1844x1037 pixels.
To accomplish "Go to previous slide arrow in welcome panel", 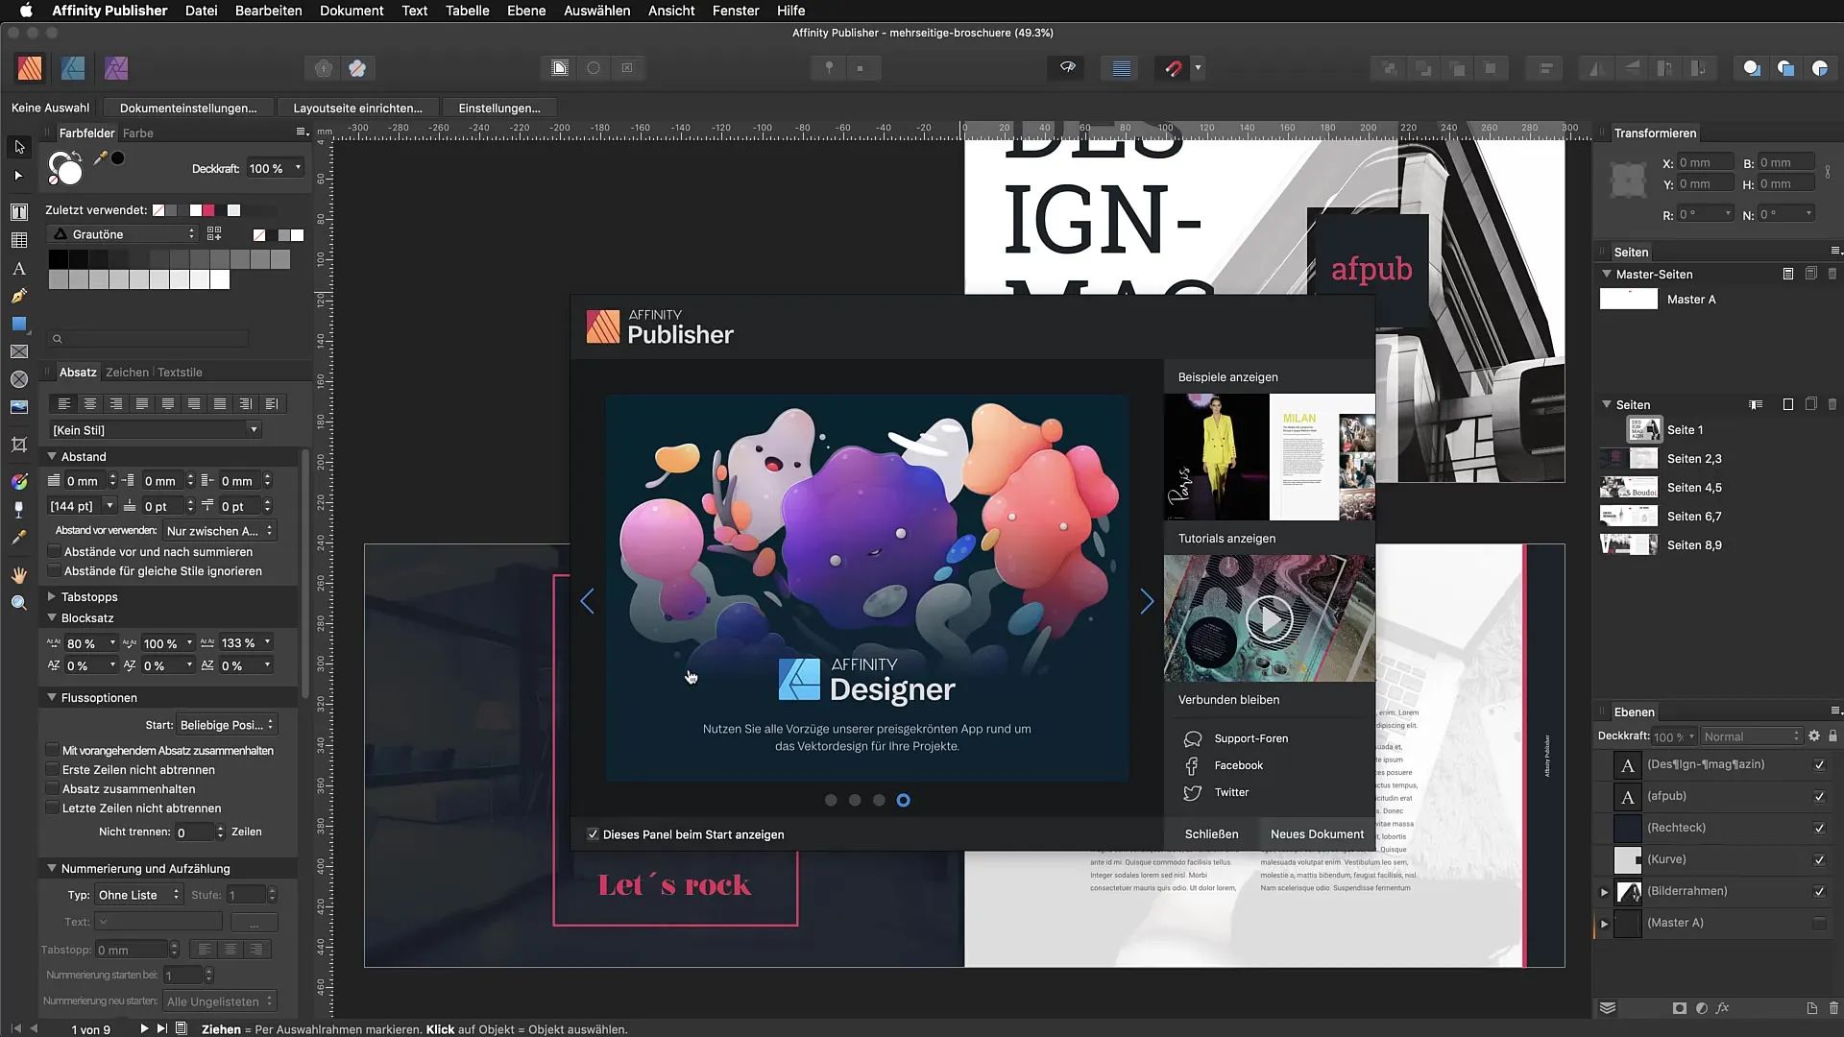I will pyautogui.click(x=588, y=601).
